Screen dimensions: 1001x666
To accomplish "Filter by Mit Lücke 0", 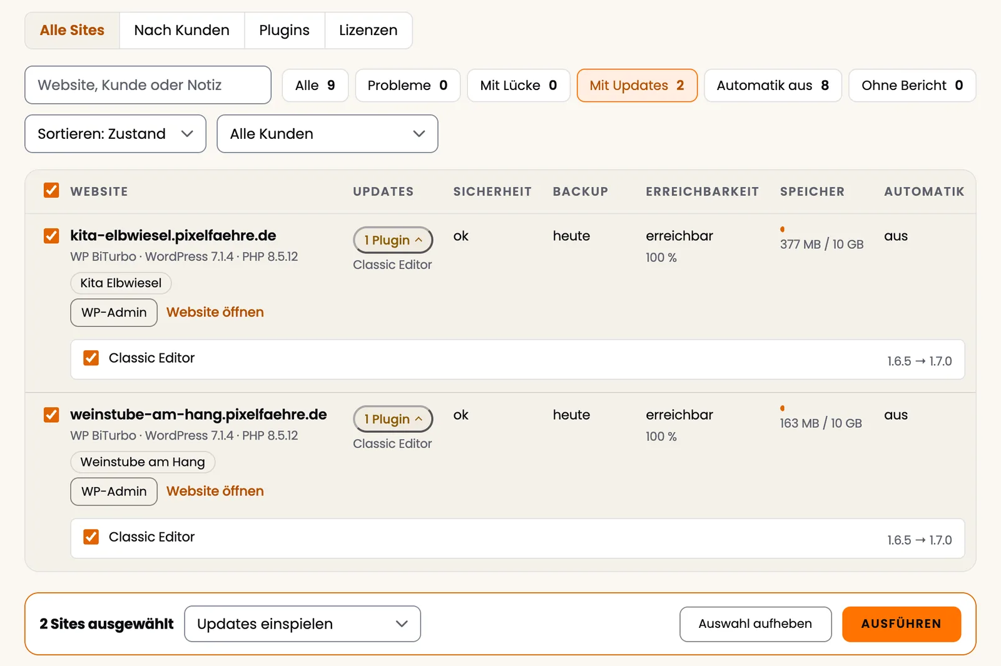I will [x=519, y=85].
